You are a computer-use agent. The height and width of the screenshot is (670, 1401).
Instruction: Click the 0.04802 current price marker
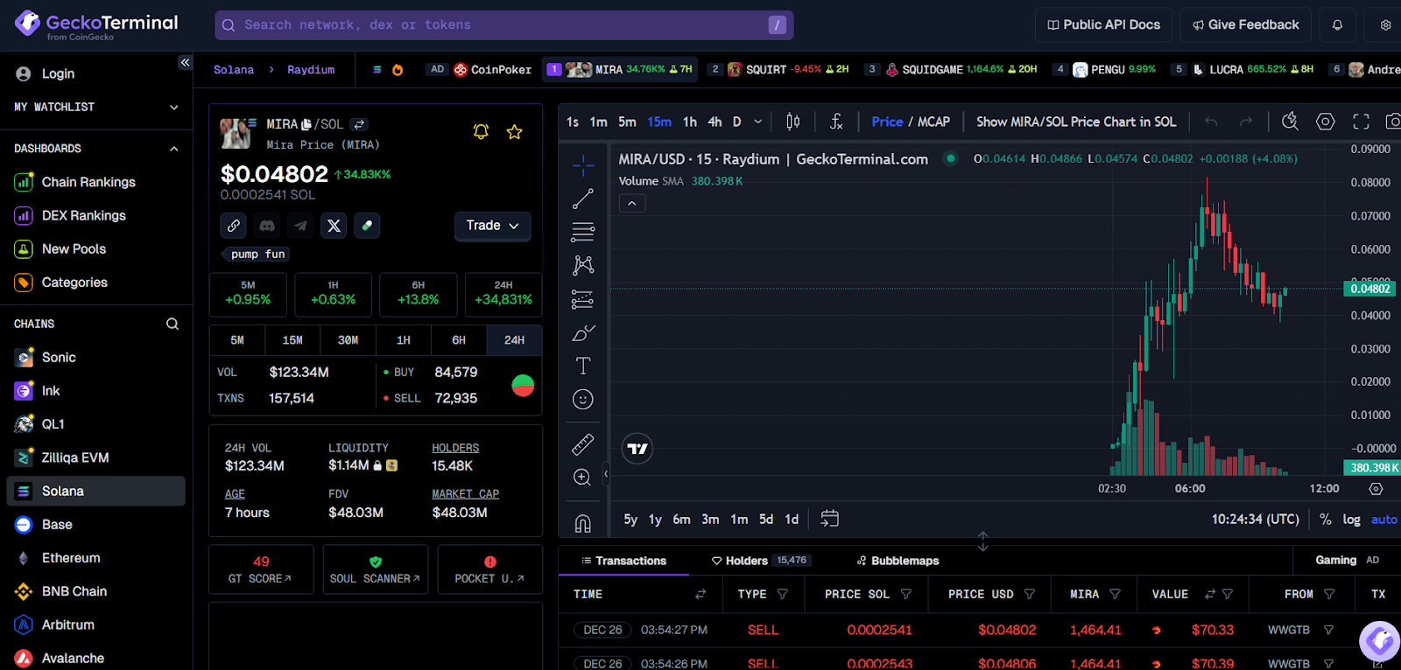coord(1370,289)
